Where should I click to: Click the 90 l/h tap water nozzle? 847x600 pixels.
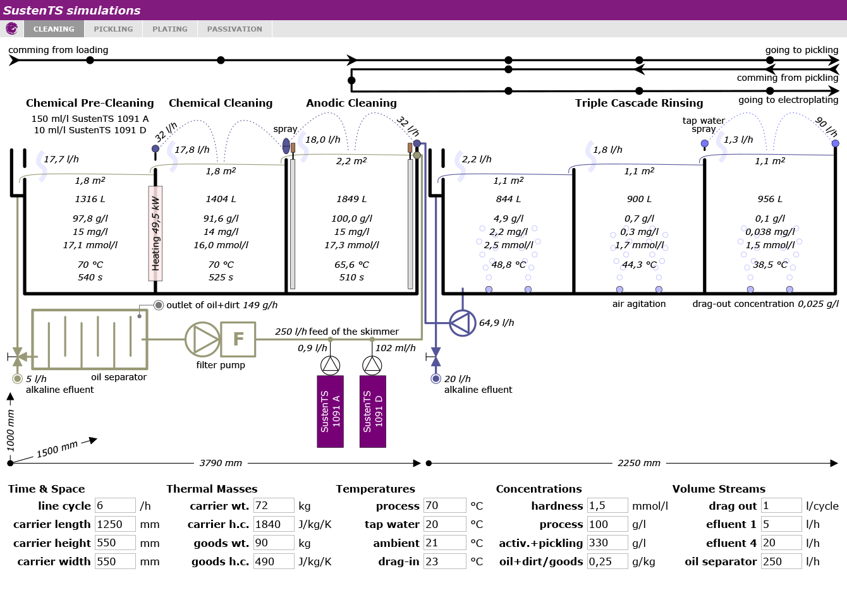[835, 143]
